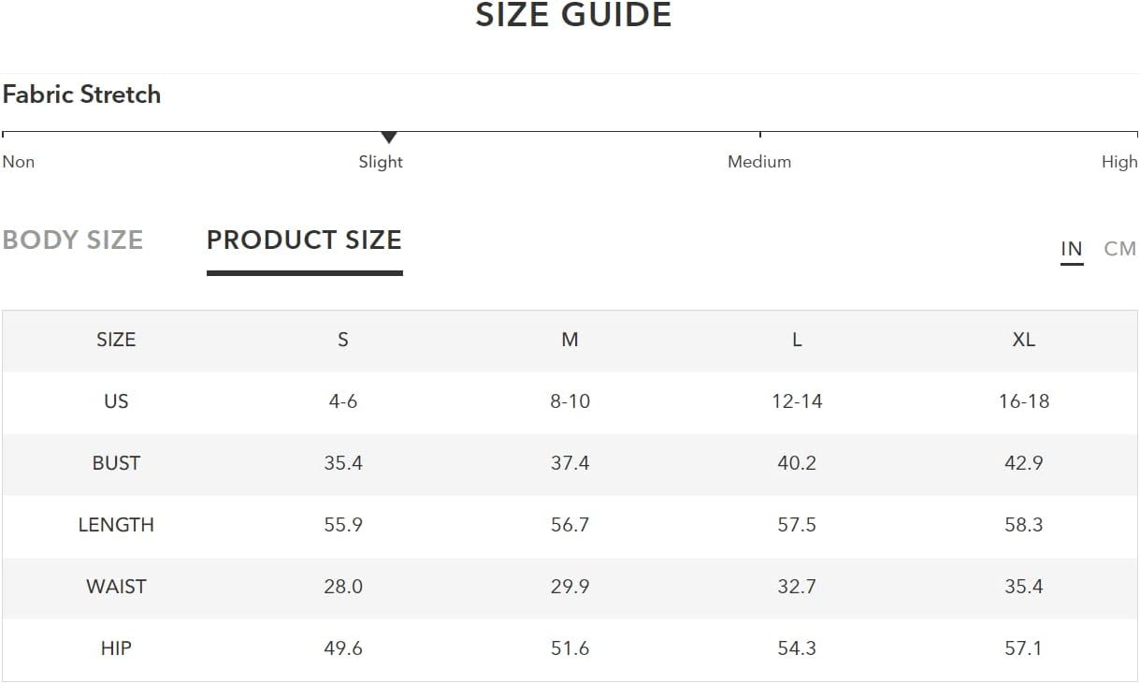Toggle units to IN
1140x684 pixels.
[1072, 249]
